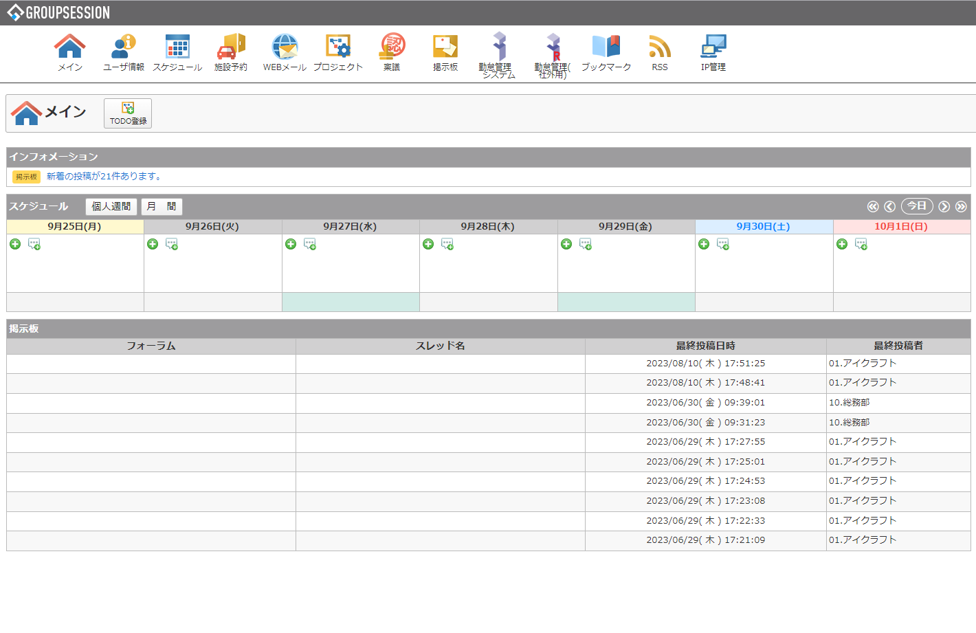Select the 10月1日(日) date header
This screenshot has height=633, width=976.
click(900, 226)
